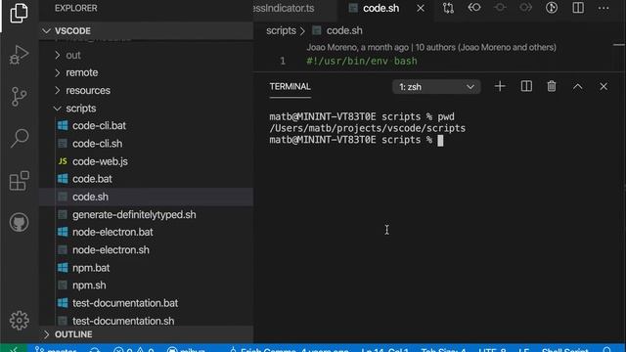Expand the out folder
Viewport: 626px width, 352px height.
pyautogui.click(x=146, y=55)
